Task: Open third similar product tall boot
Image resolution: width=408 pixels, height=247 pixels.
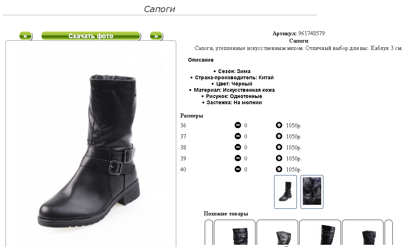Action: (320, 233)
